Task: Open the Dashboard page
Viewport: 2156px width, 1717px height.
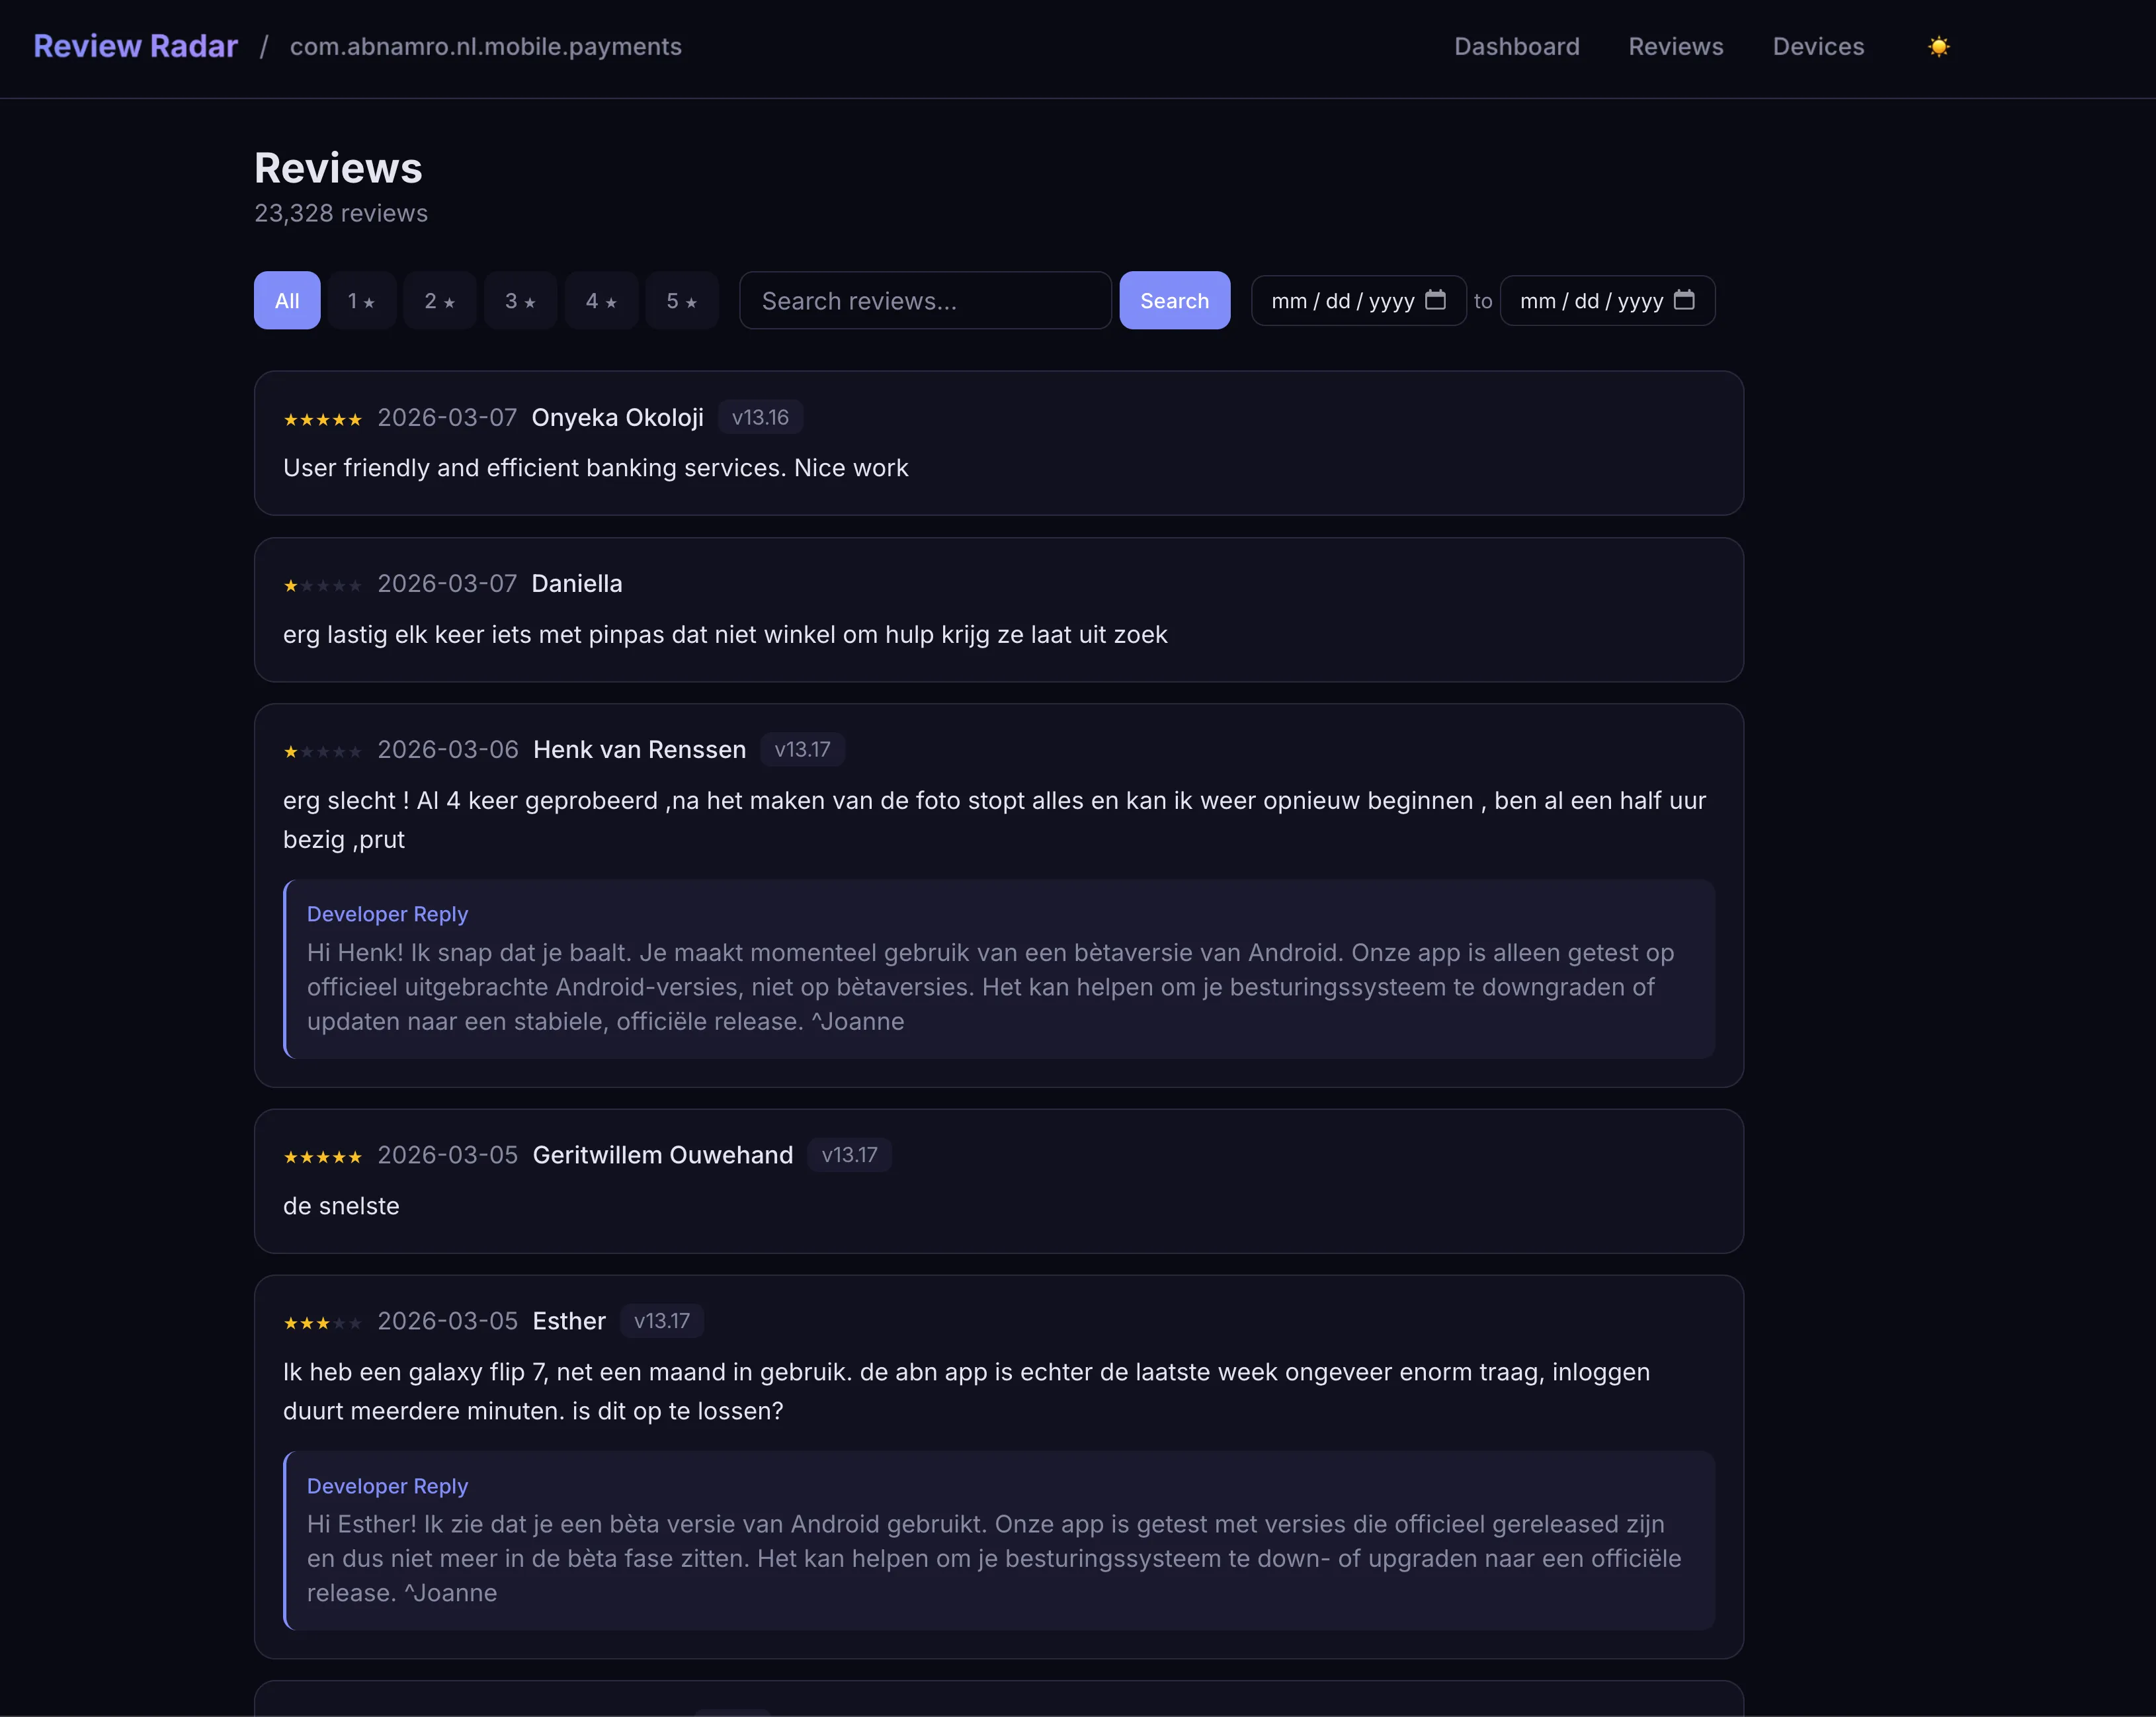Action: (x=1517, y=46)
